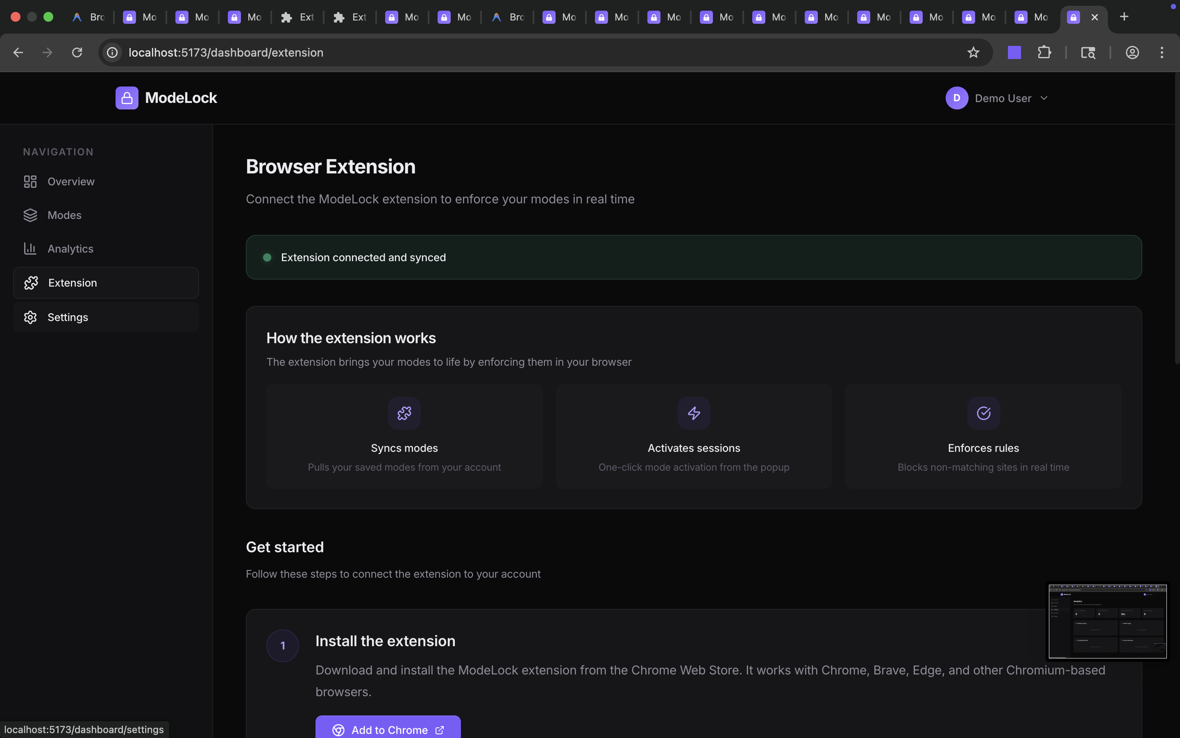Bookmark this page with star icon
The height and width of the screenshot is (738, 1180).
(973, 52)
